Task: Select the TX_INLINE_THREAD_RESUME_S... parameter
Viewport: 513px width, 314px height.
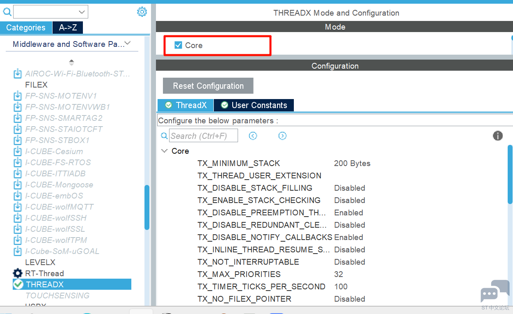Action: pos(264,249)
